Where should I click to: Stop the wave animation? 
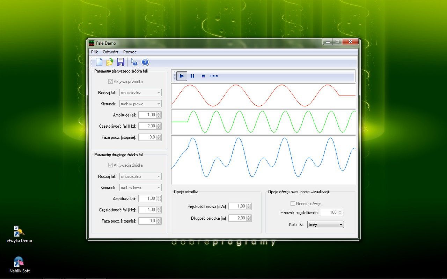[203, 76]
